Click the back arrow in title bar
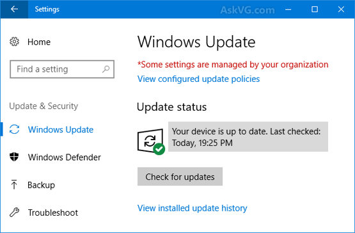This screenshot has height=233, width=355. [14, 9]
